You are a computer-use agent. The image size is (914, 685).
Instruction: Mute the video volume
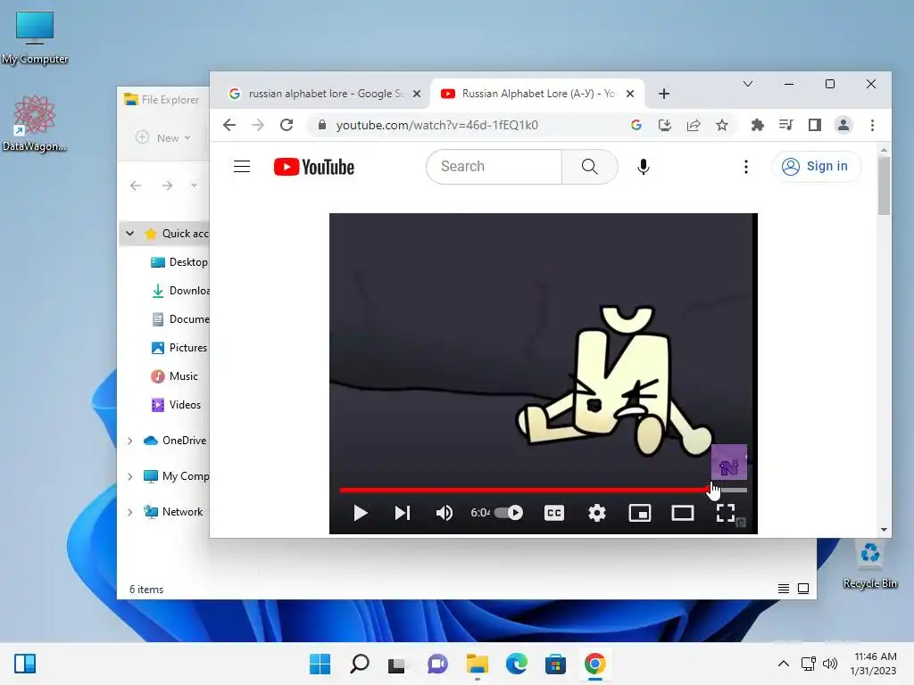(x=445, y=513)
